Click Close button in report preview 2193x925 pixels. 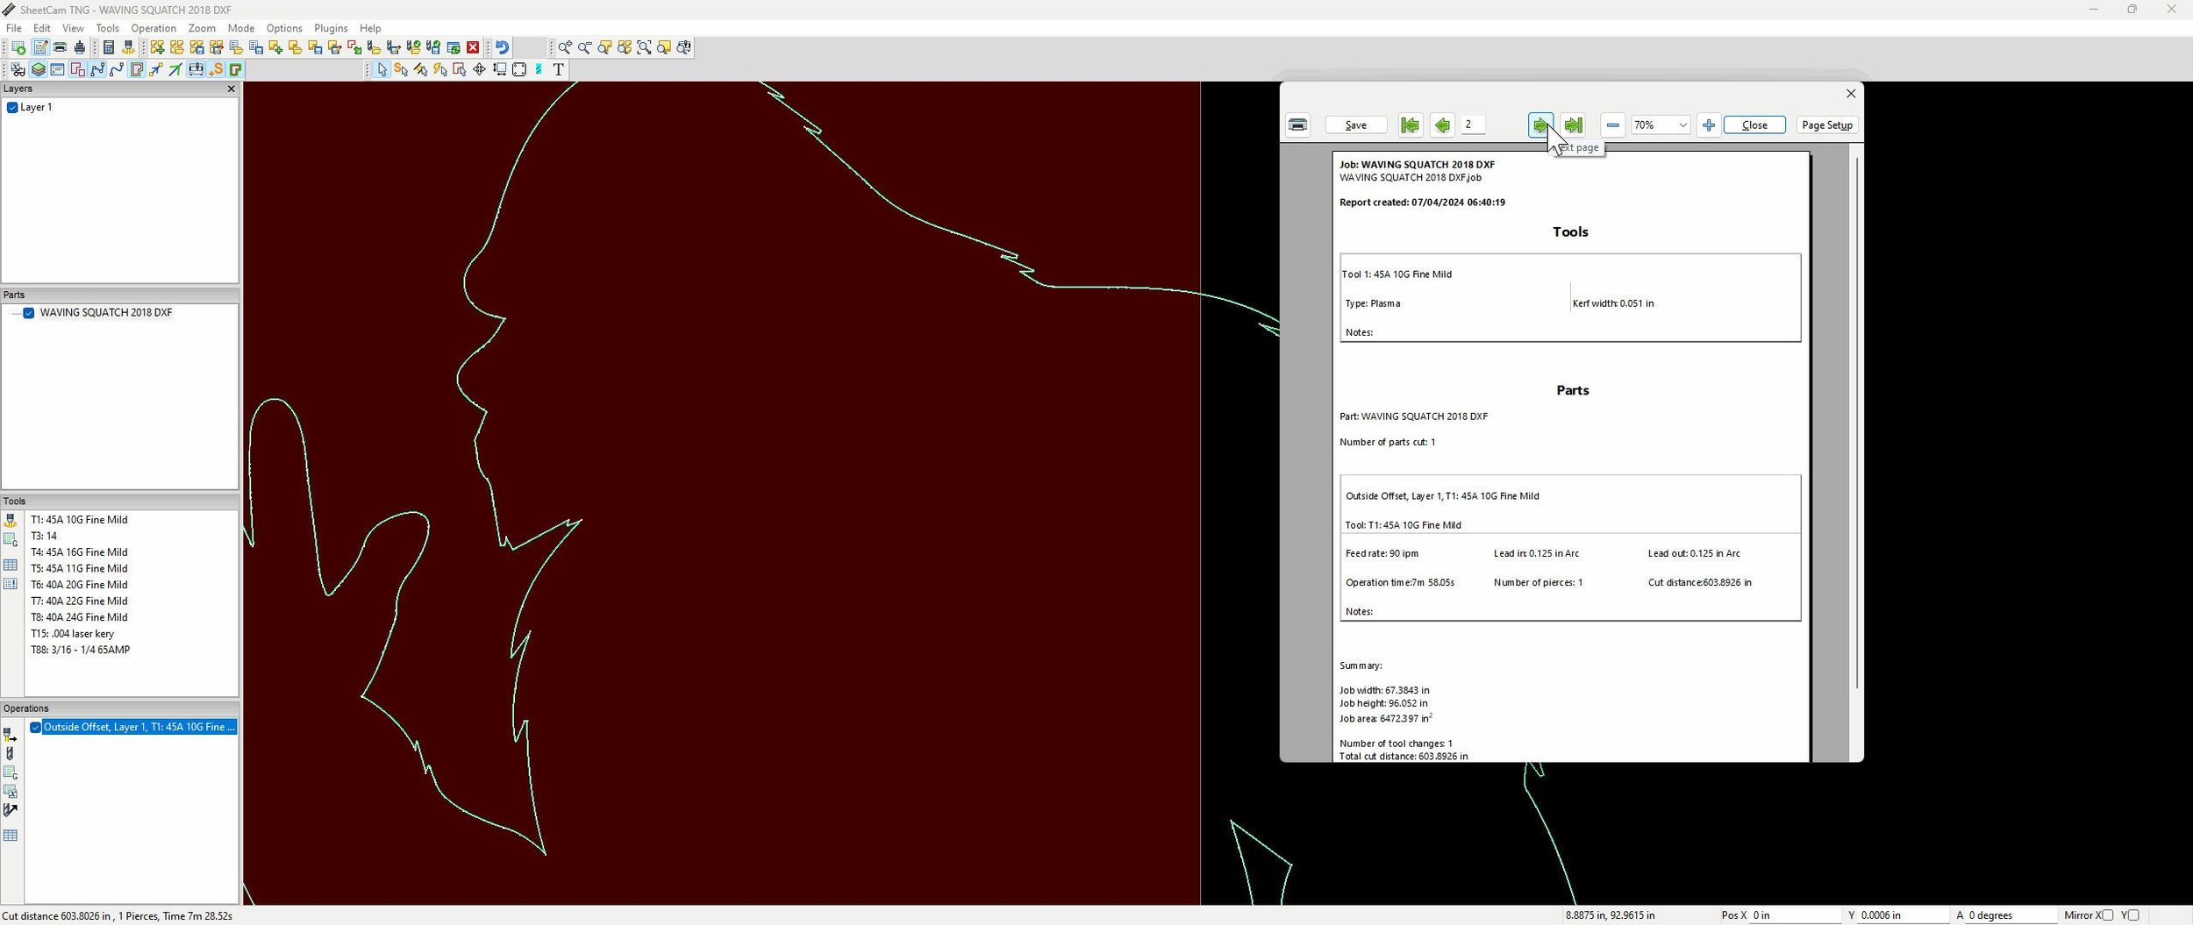coord(1754,125)
